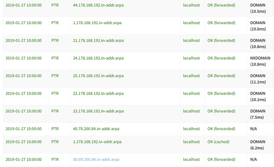Click the 80.69.200.84.in-addr.arpa domain link
Screen dimensions: 274x167
96,159
